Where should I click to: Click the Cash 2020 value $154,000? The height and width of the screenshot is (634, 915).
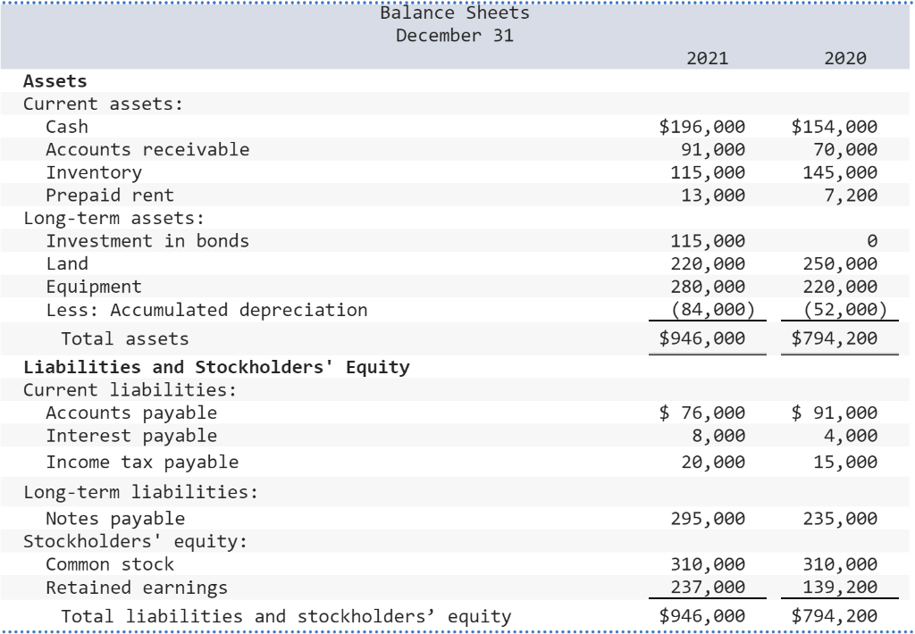click(x=835, y=127)
